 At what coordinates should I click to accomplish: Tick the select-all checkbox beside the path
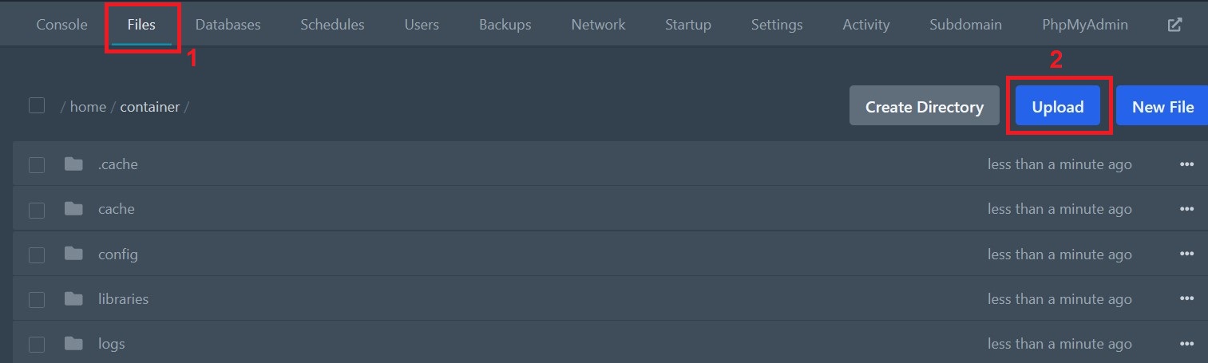[37, 105]
